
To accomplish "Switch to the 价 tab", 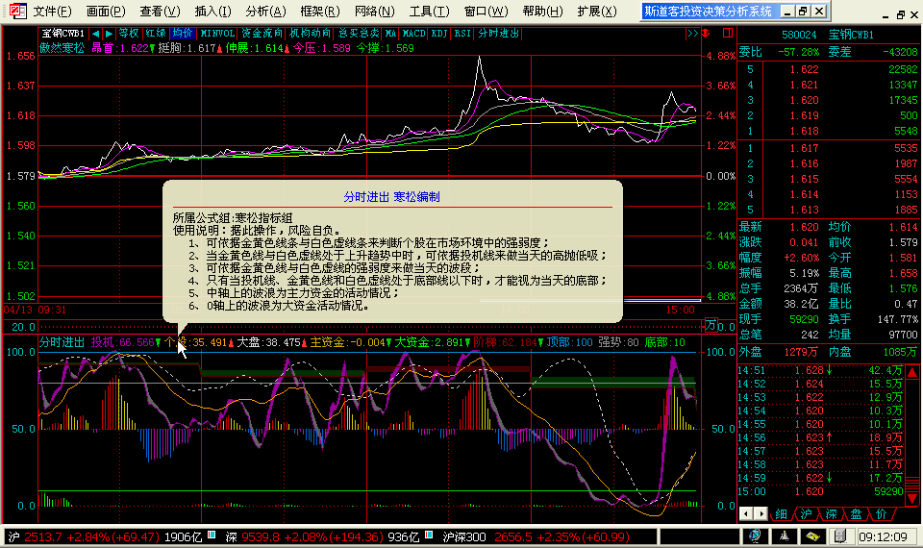I will click(882, 513).
